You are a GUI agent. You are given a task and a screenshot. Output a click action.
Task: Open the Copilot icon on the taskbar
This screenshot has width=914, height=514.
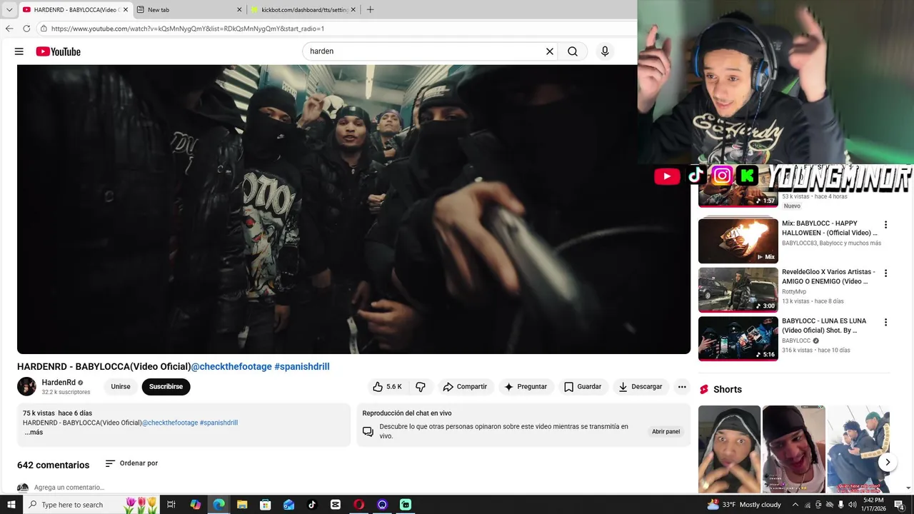195,505
